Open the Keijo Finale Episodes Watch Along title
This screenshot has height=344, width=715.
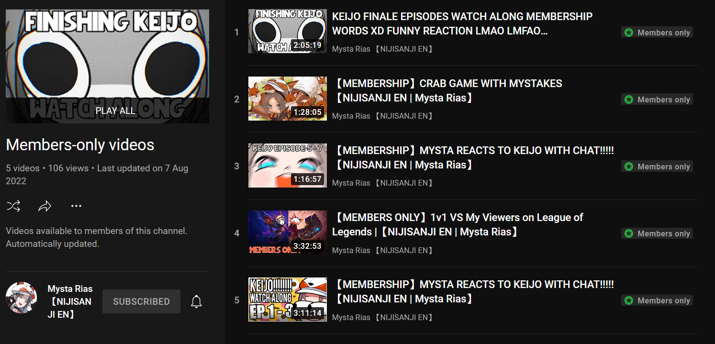click(462, 23)
